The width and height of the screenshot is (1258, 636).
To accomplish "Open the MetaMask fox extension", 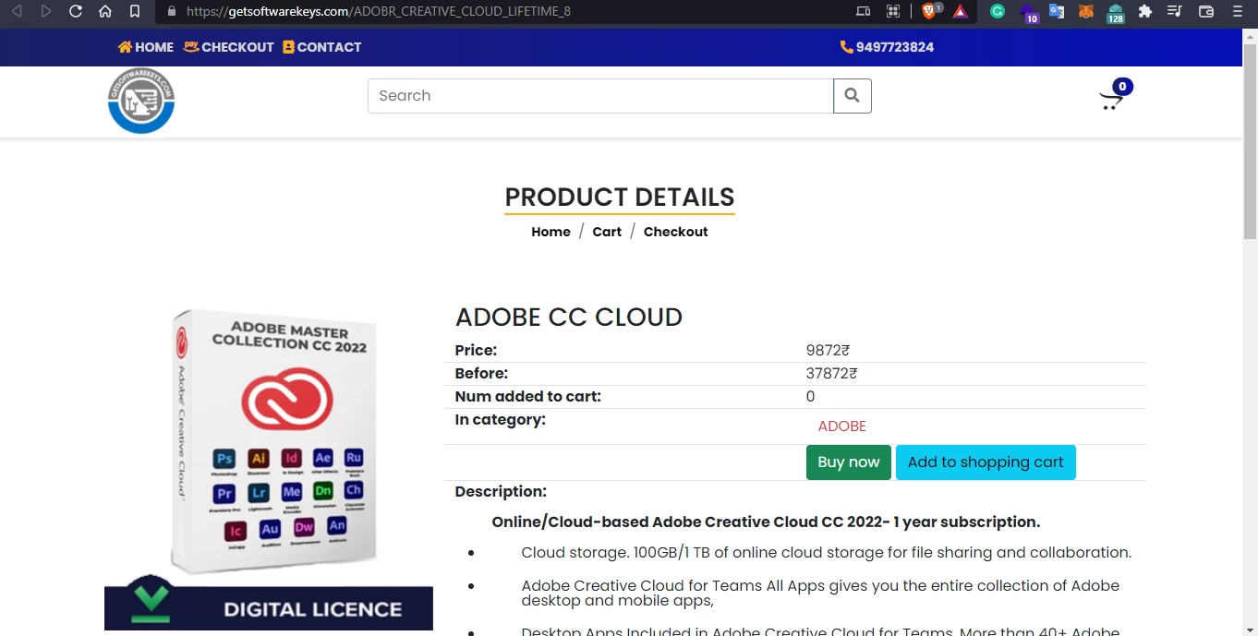I will click(x=1086, y=11).
